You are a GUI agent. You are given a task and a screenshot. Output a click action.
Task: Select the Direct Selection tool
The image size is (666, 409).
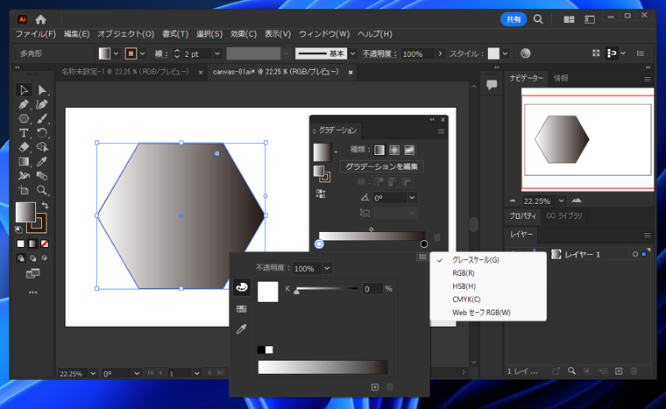coord(41,90)
